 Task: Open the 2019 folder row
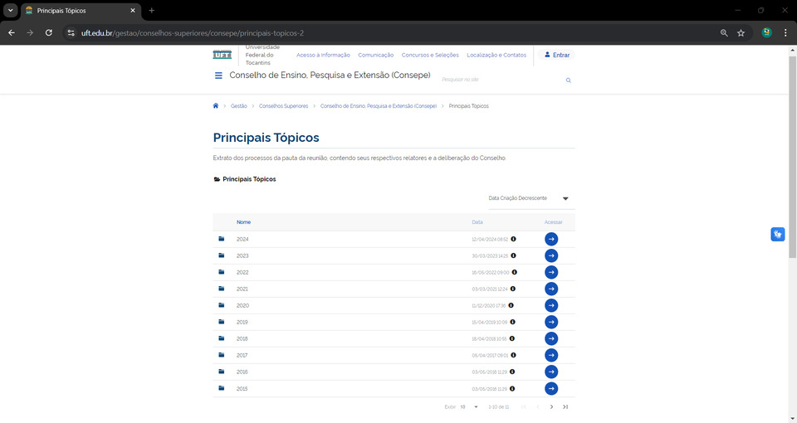pos(242,322)
